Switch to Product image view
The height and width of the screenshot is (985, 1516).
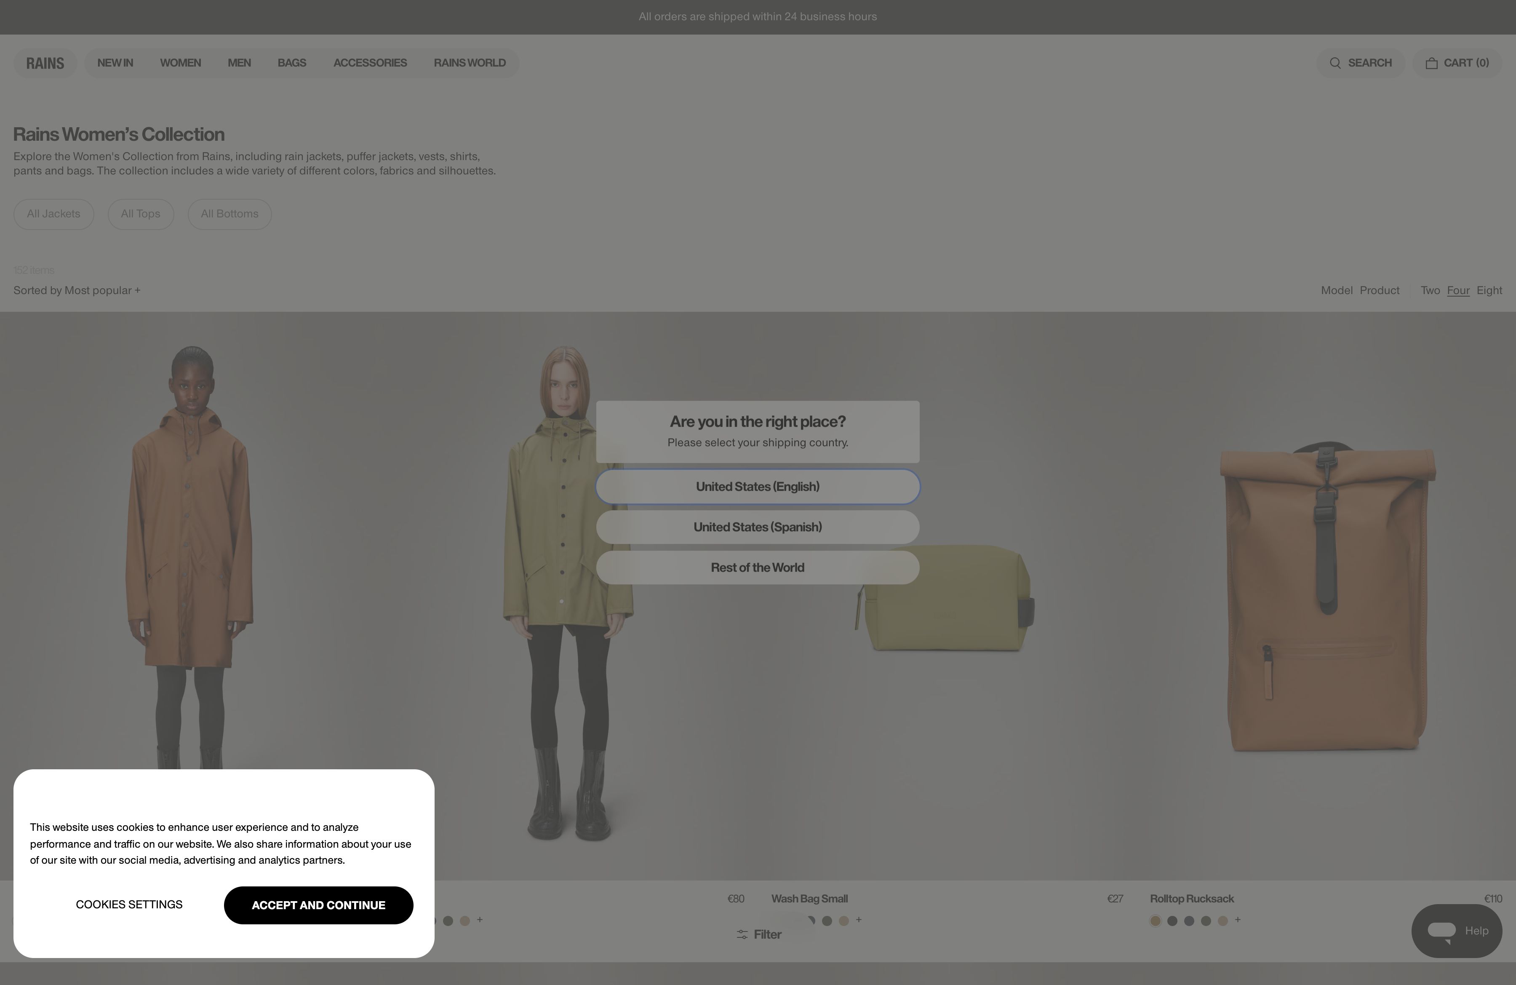point(1379,291)
